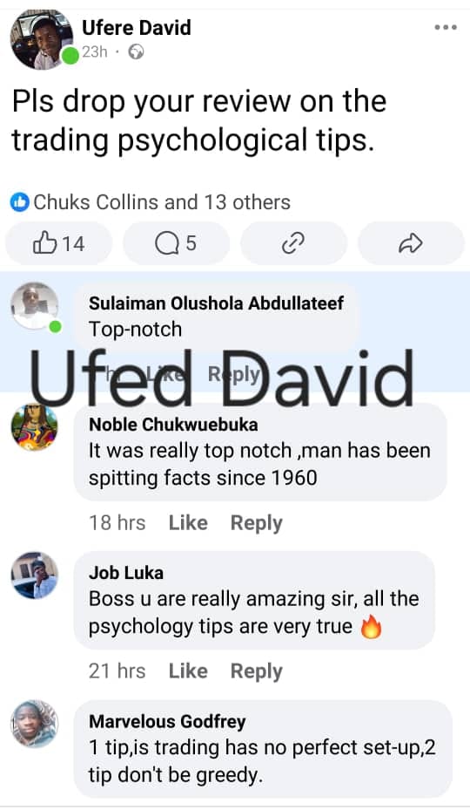Click the blue like reaction icon
The height and width of the screenshot is (810, 470).
(x=20, y=202)
